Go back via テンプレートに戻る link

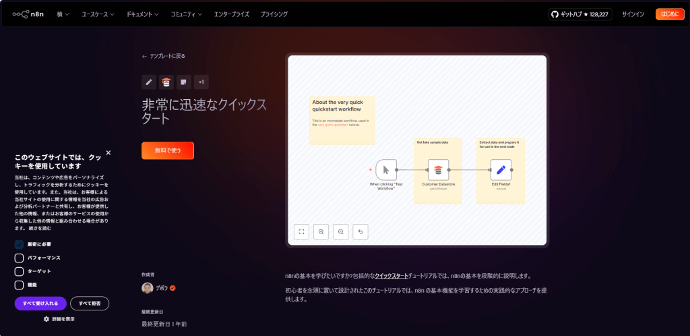[x=164, y=56]
